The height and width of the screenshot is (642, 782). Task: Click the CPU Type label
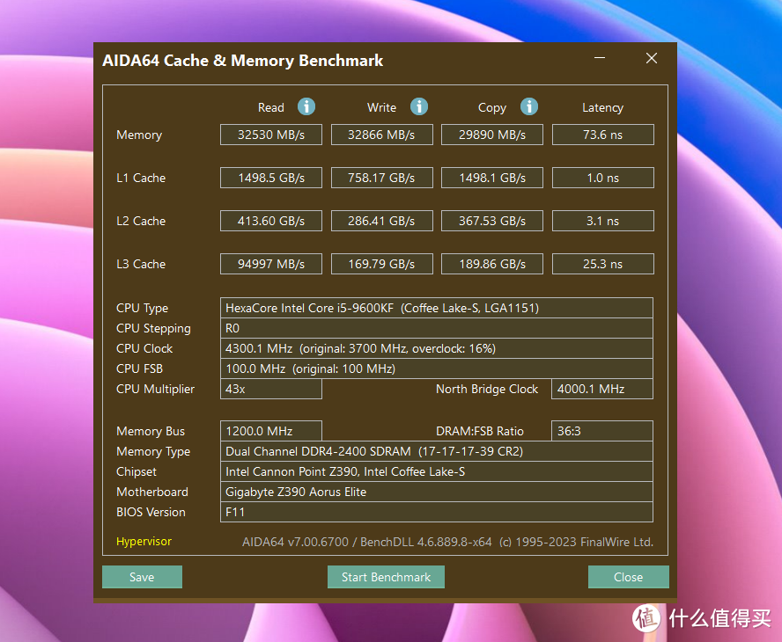142,309
